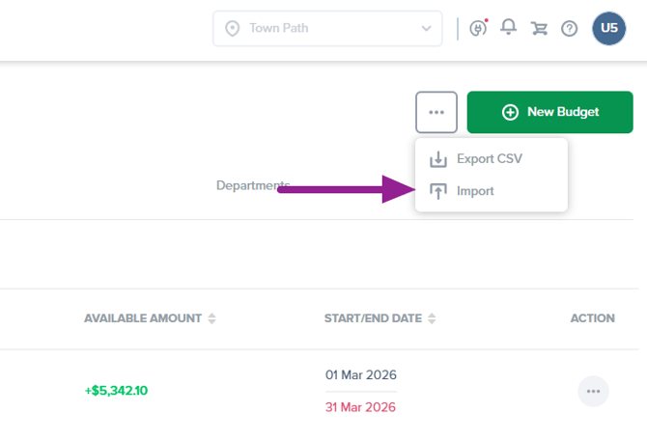Expand the Town Path dropdown chevron
This screenshot has width=647, height=441.
426,28
